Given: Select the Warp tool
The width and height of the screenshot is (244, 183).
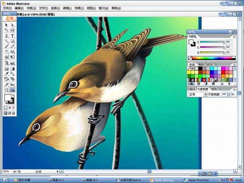Looking at the screenshot, I should (x=6, y=57).
